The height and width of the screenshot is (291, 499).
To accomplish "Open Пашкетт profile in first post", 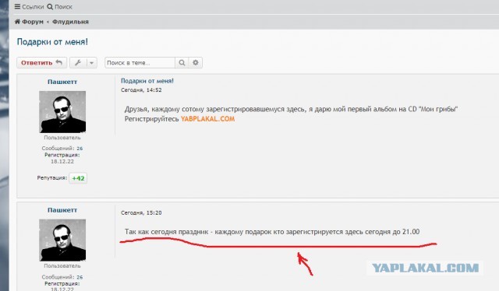I will pyautogui.click(x=62, y=82).
